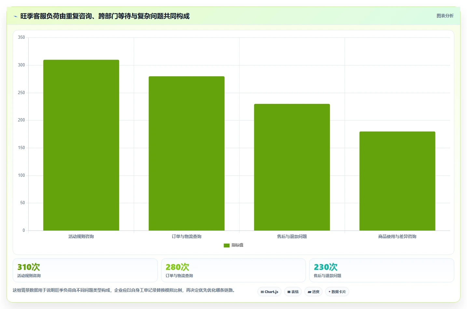Click the y-axis value 200
The width and height of the screenshot is (467, 309).
pos(21,120)
